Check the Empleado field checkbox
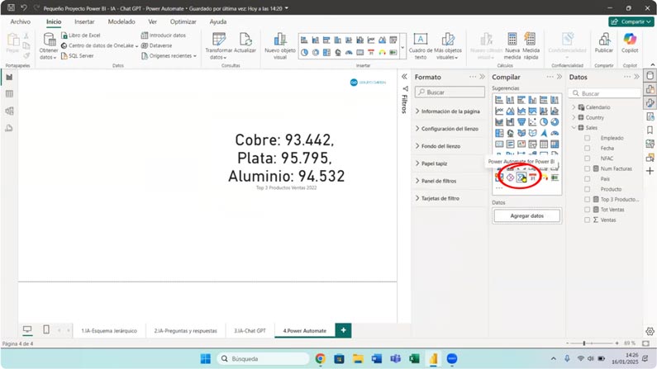Viewport: 657px width, 369px height. click(588, 138)
